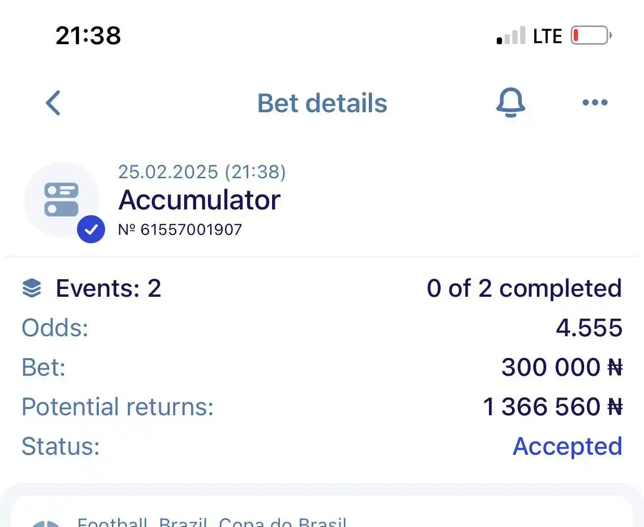Tap bet number 61557001907
644x527 pixels.
click(x=180, y=230)
